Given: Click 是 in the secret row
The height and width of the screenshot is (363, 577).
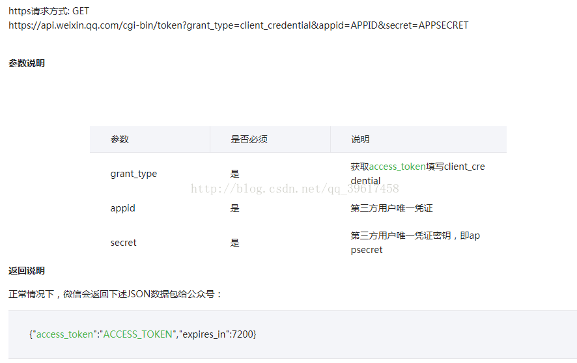Looking at the screenshot, I should [235, 243].
